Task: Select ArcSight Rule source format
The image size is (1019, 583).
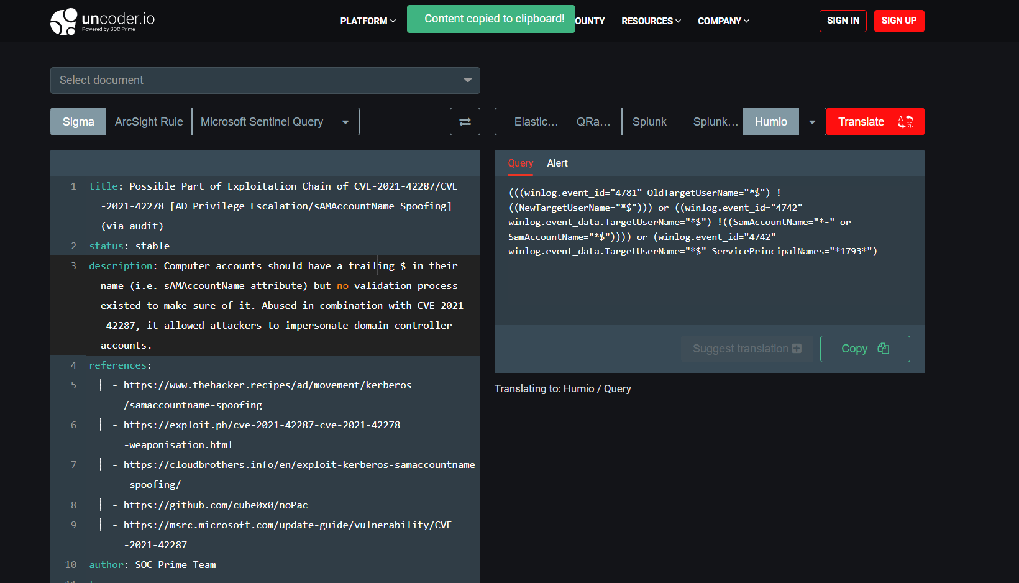Action: coord(149,122)
